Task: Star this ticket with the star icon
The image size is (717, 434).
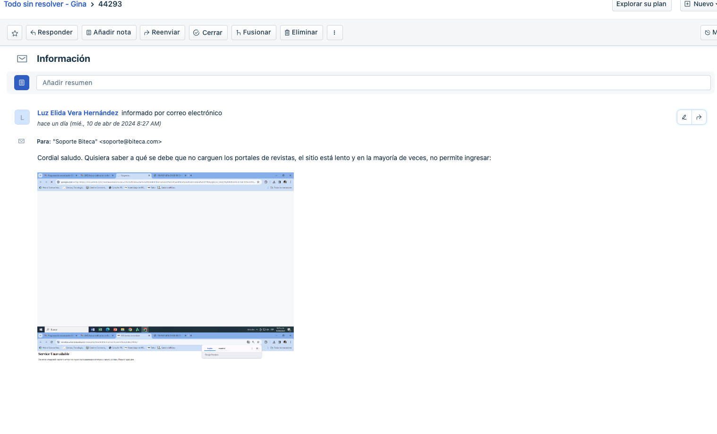Action: 15,33
